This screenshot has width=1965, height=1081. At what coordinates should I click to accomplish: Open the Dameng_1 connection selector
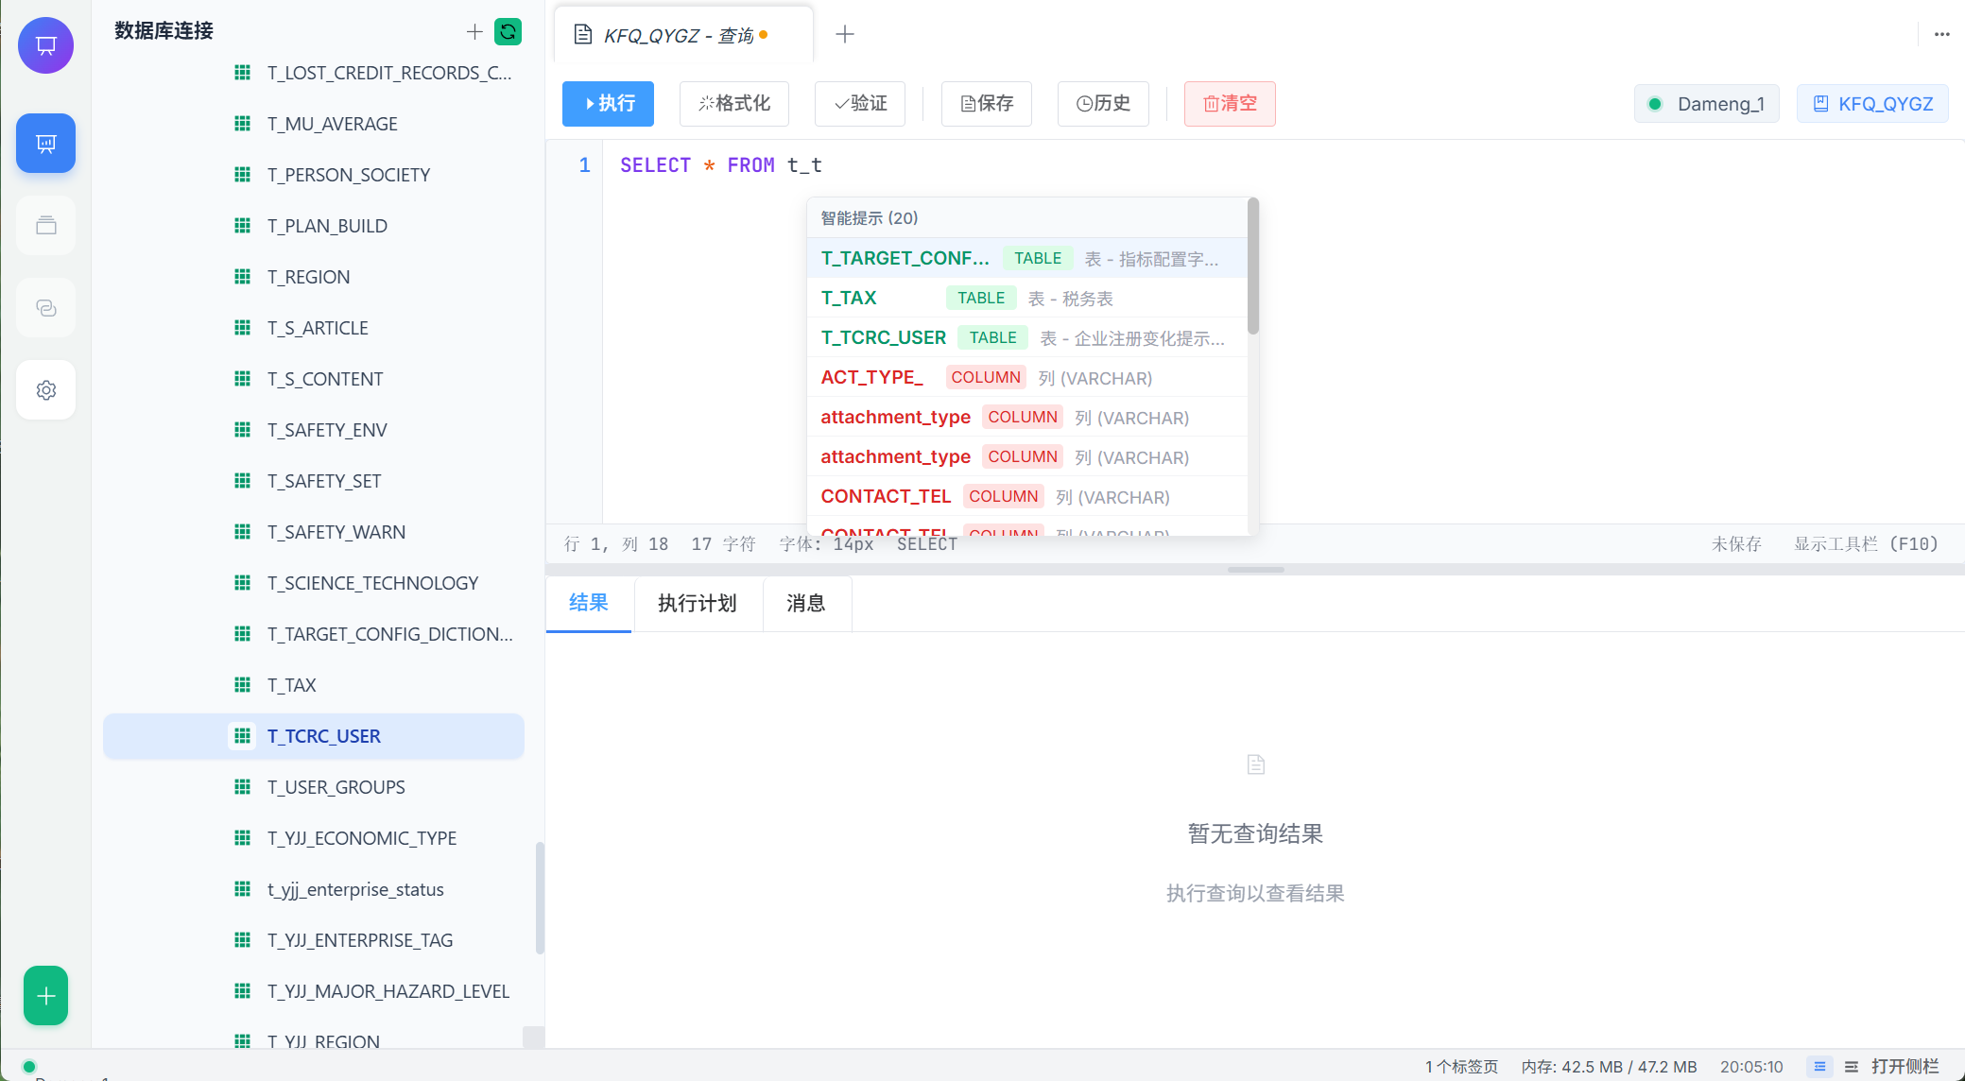pyautogui.click(x=1707, y=104)
